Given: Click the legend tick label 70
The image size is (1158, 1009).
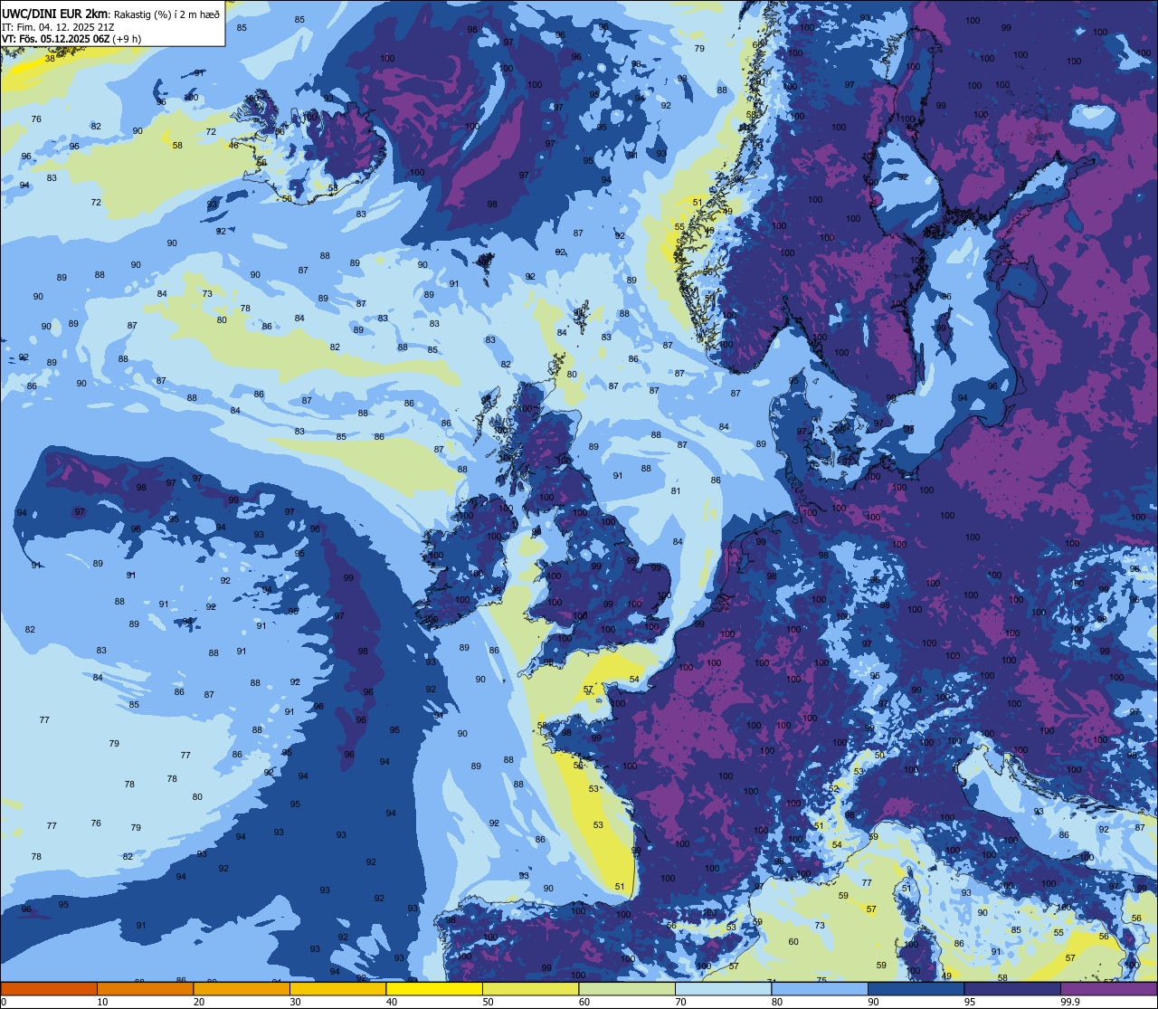Looking at the screenshot, I should [x=680, y=1002].
